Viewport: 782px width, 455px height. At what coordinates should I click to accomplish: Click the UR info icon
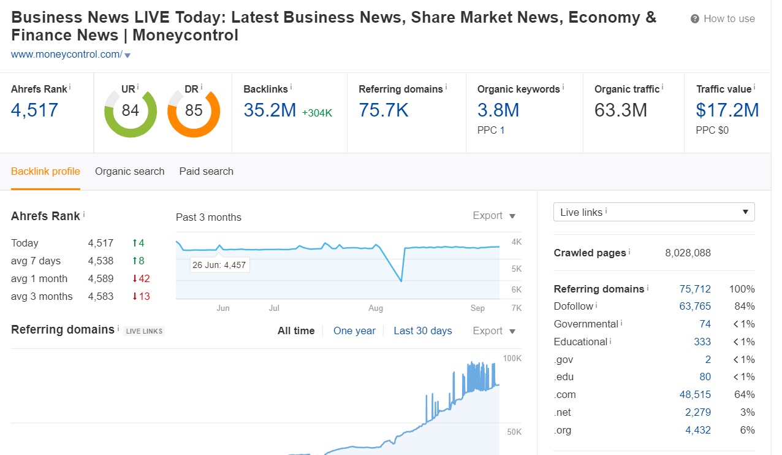point(138,87)
